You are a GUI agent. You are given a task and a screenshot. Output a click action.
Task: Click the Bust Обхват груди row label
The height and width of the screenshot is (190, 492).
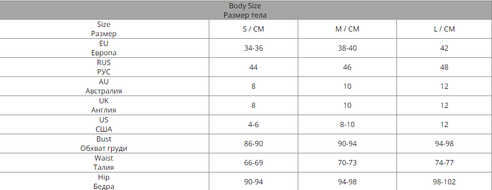point(104,144)
